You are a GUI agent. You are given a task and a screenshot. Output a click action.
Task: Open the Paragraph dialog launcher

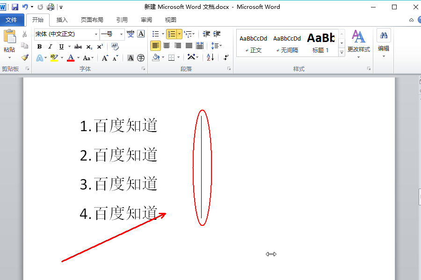(229, 69)
